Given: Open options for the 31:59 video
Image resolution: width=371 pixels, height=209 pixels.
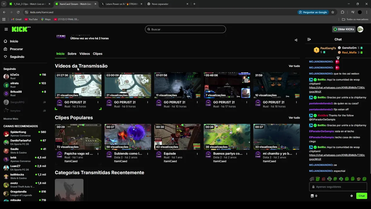Looking at the screenshot, I should click(x=297, y=102).
